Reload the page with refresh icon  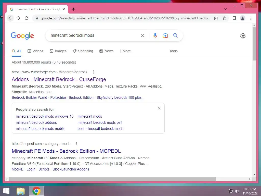coord(27,18)
